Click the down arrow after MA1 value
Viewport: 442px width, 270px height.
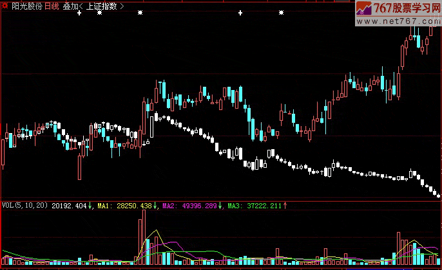click(x=155, y=206)
